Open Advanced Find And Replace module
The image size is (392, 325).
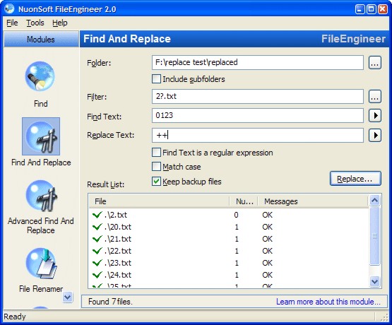pyautogui.click(x=41, y=196)
